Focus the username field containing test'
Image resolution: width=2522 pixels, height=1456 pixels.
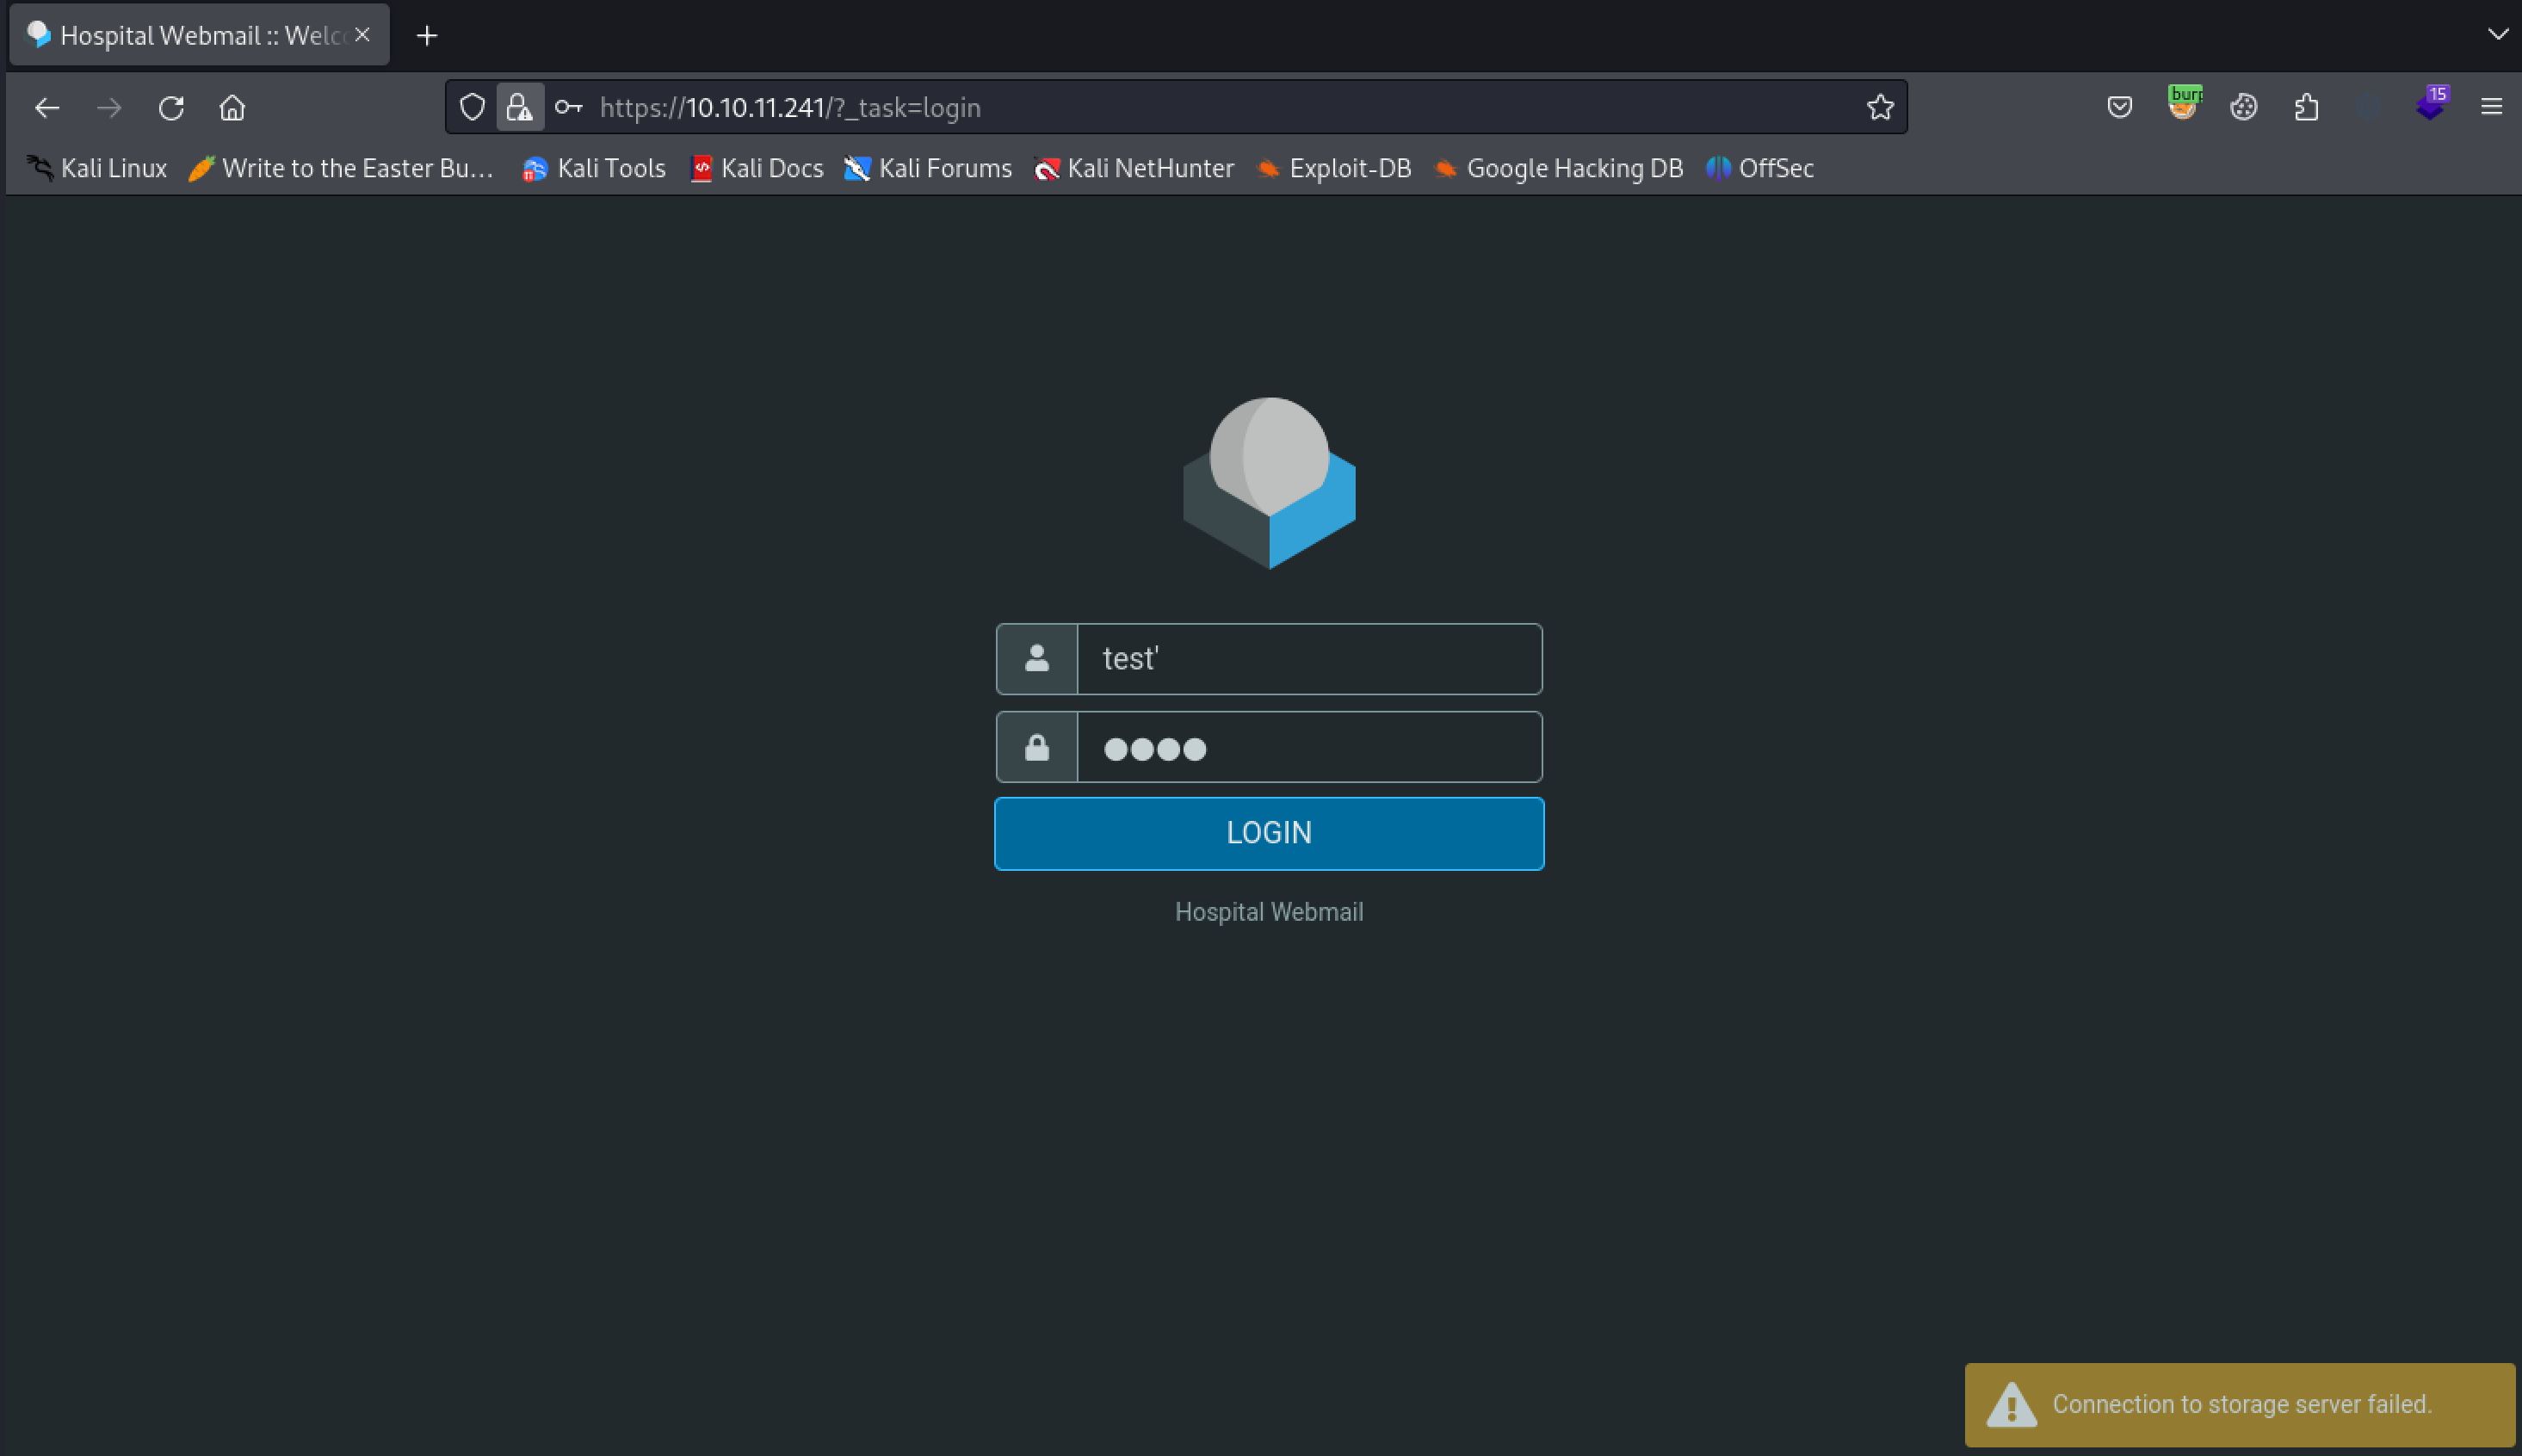pyautogui.click(x=1308, y=659)
